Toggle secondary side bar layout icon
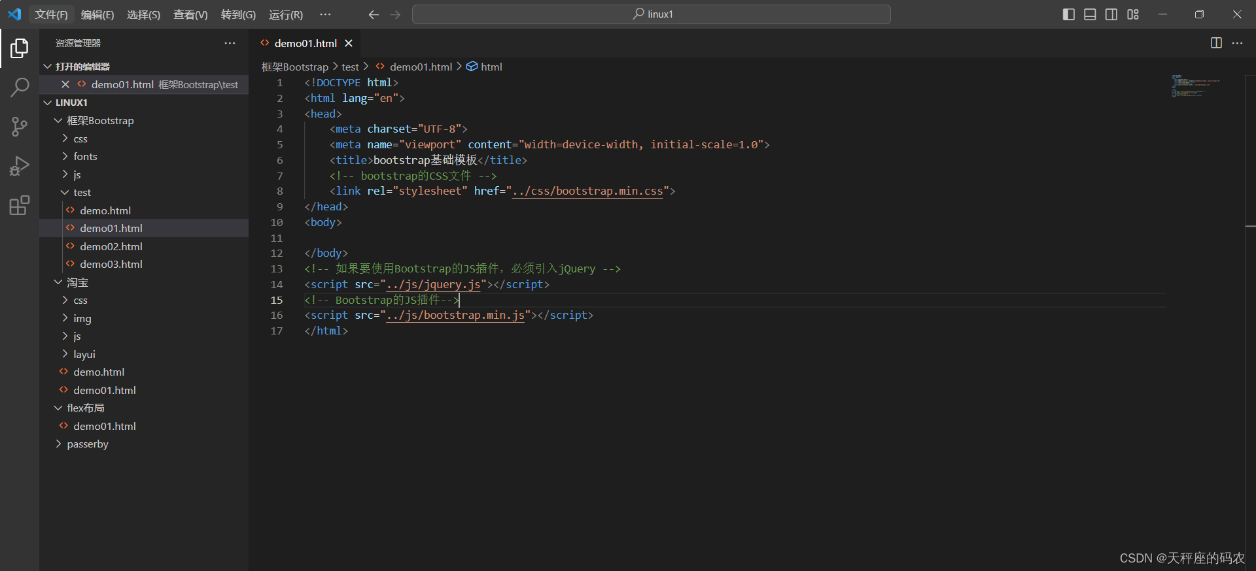1256x571 pixels. point(1111,14)
